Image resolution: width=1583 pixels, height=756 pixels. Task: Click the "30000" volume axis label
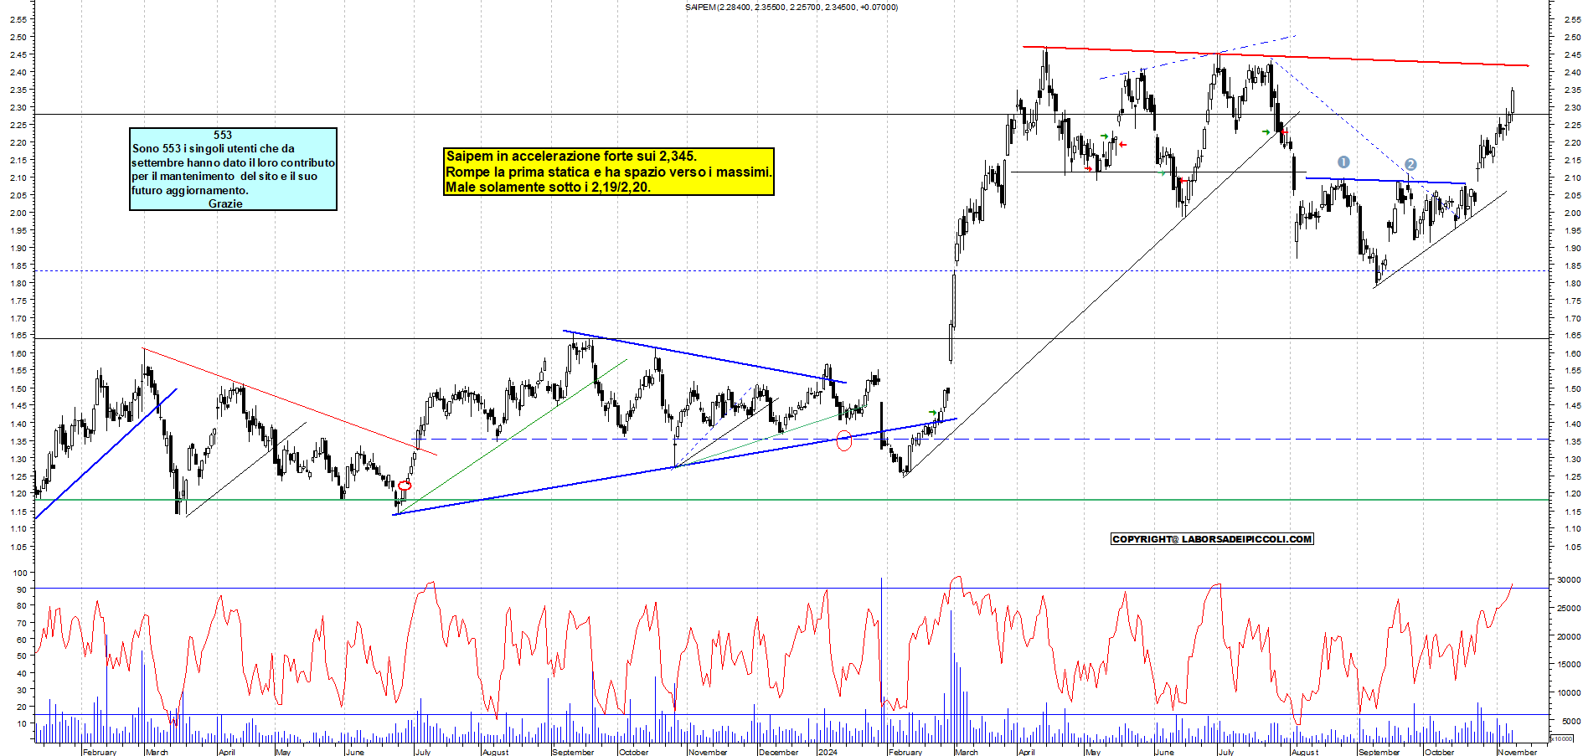coord(1569,579)
